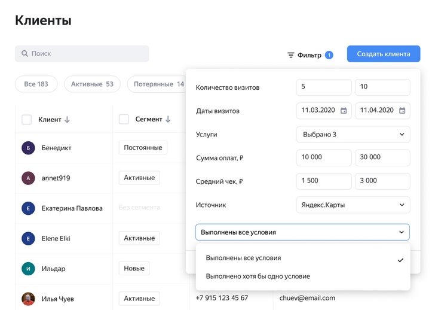Click checkmark beside Выполнены все условия option

(400, 260)
